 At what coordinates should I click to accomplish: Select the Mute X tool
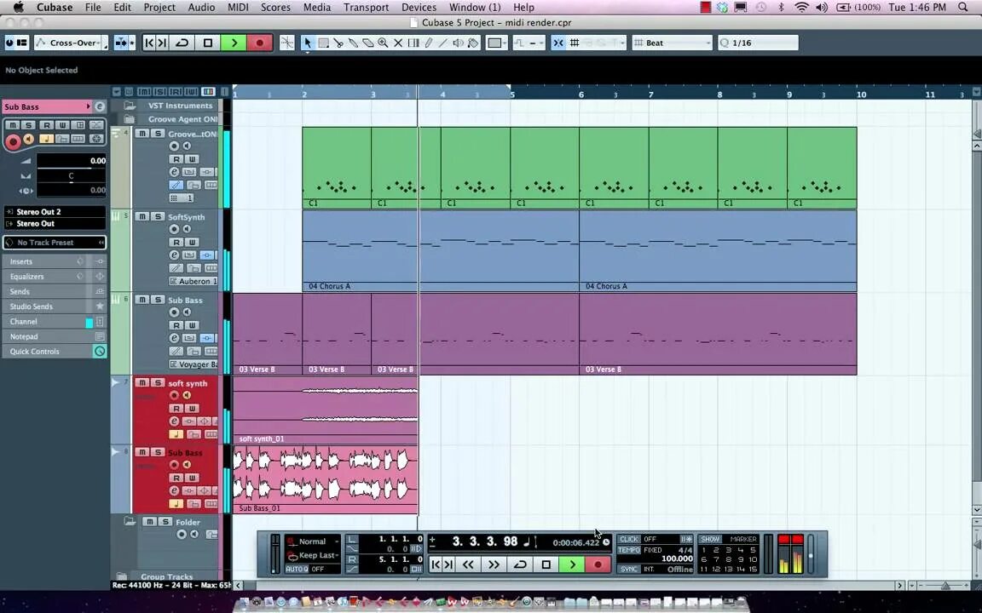[x=398, y=43]
